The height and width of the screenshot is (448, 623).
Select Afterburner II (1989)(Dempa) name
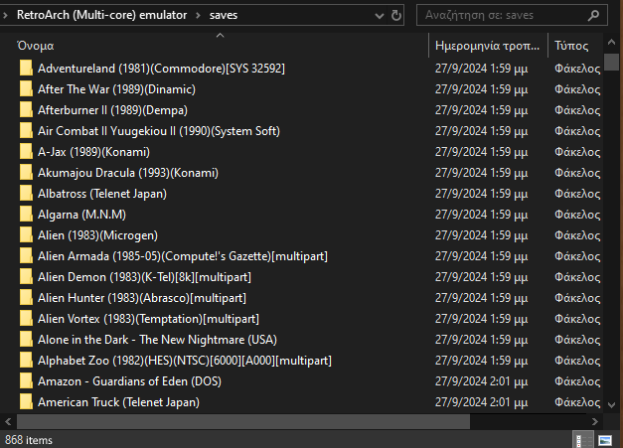(112, 110)
